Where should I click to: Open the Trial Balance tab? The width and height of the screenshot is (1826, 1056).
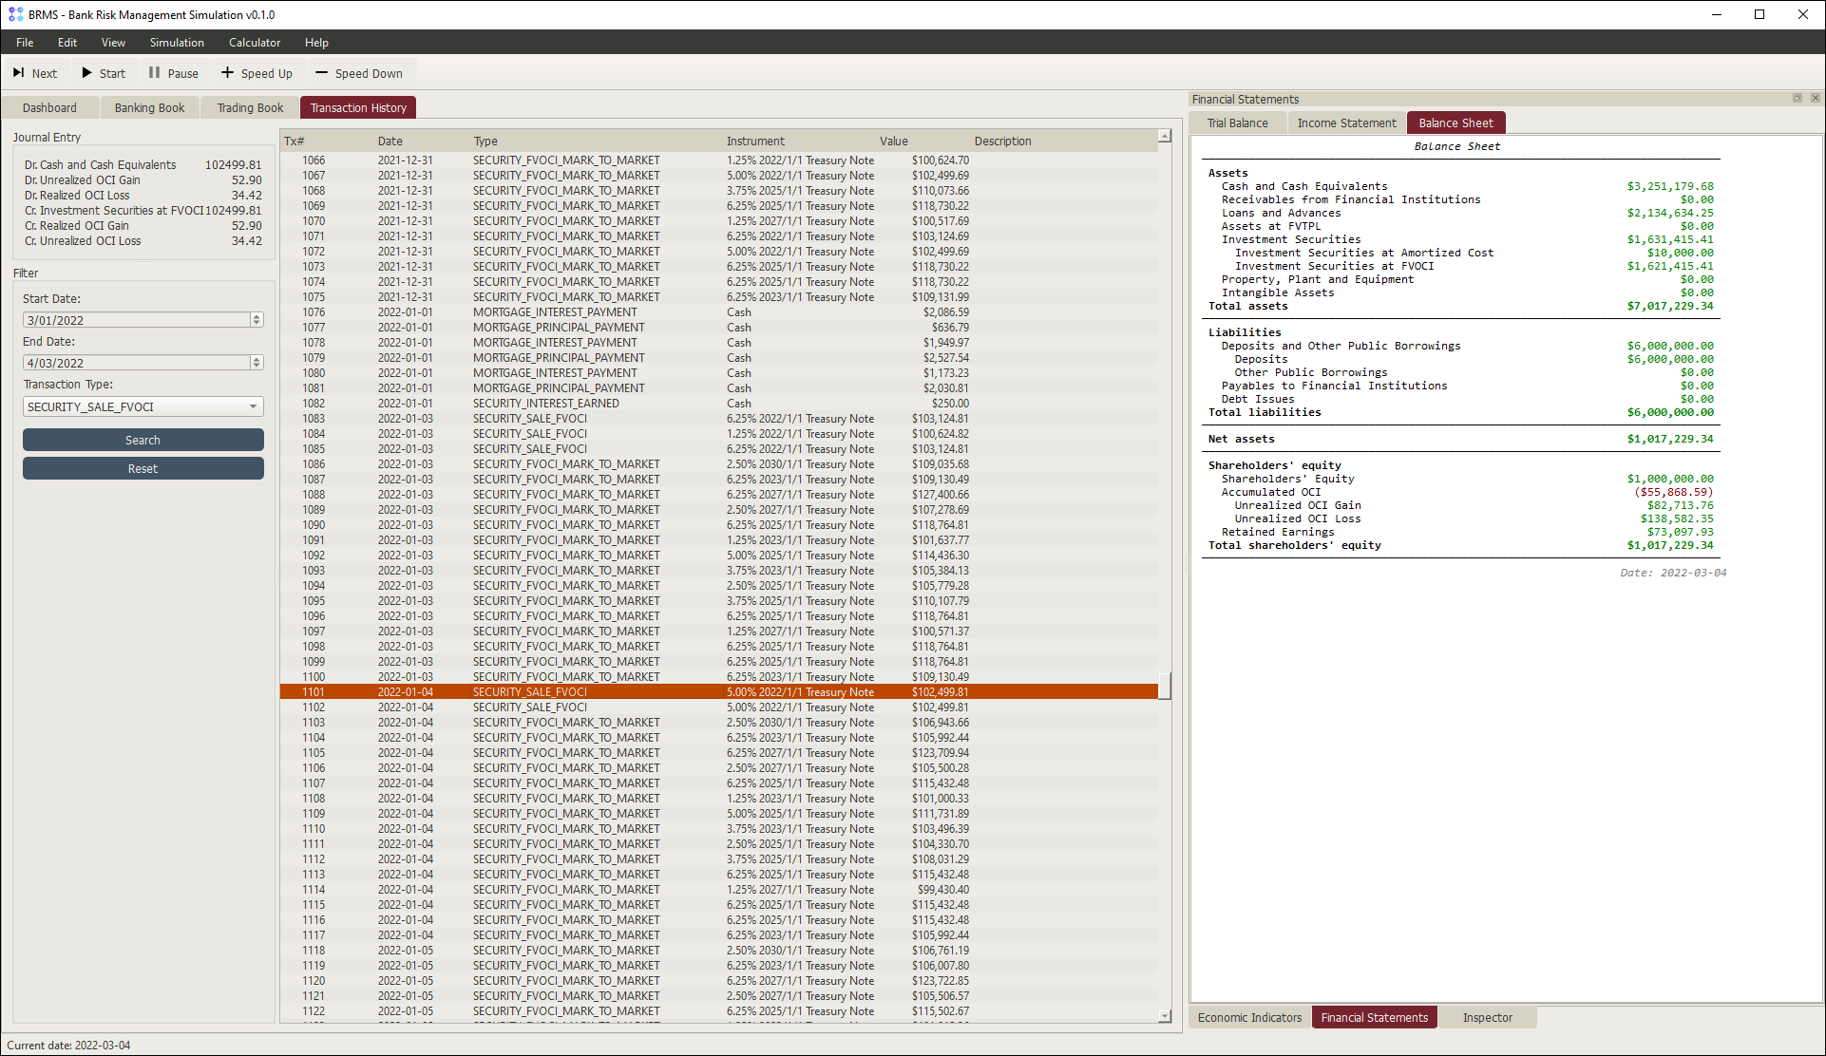pyautogui.click(x=1237, y=123)
